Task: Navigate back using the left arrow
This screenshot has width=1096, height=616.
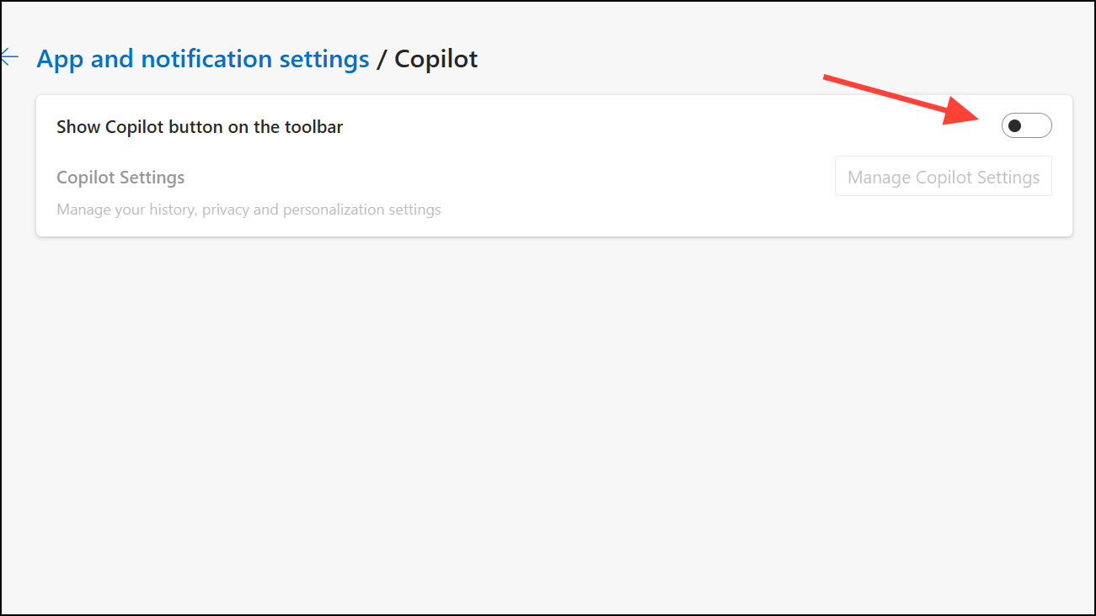Action: (x=8, y=56)
